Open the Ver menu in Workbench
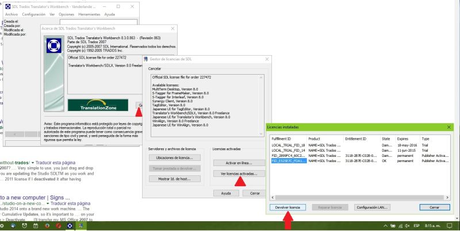The height and width of the screenshot is (231, 460). click(x=52, y=14)
